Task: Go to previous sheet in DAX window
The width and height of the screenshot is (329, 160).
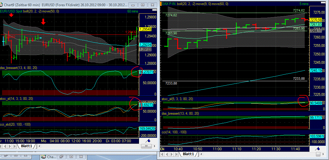Action: (167, 154)
